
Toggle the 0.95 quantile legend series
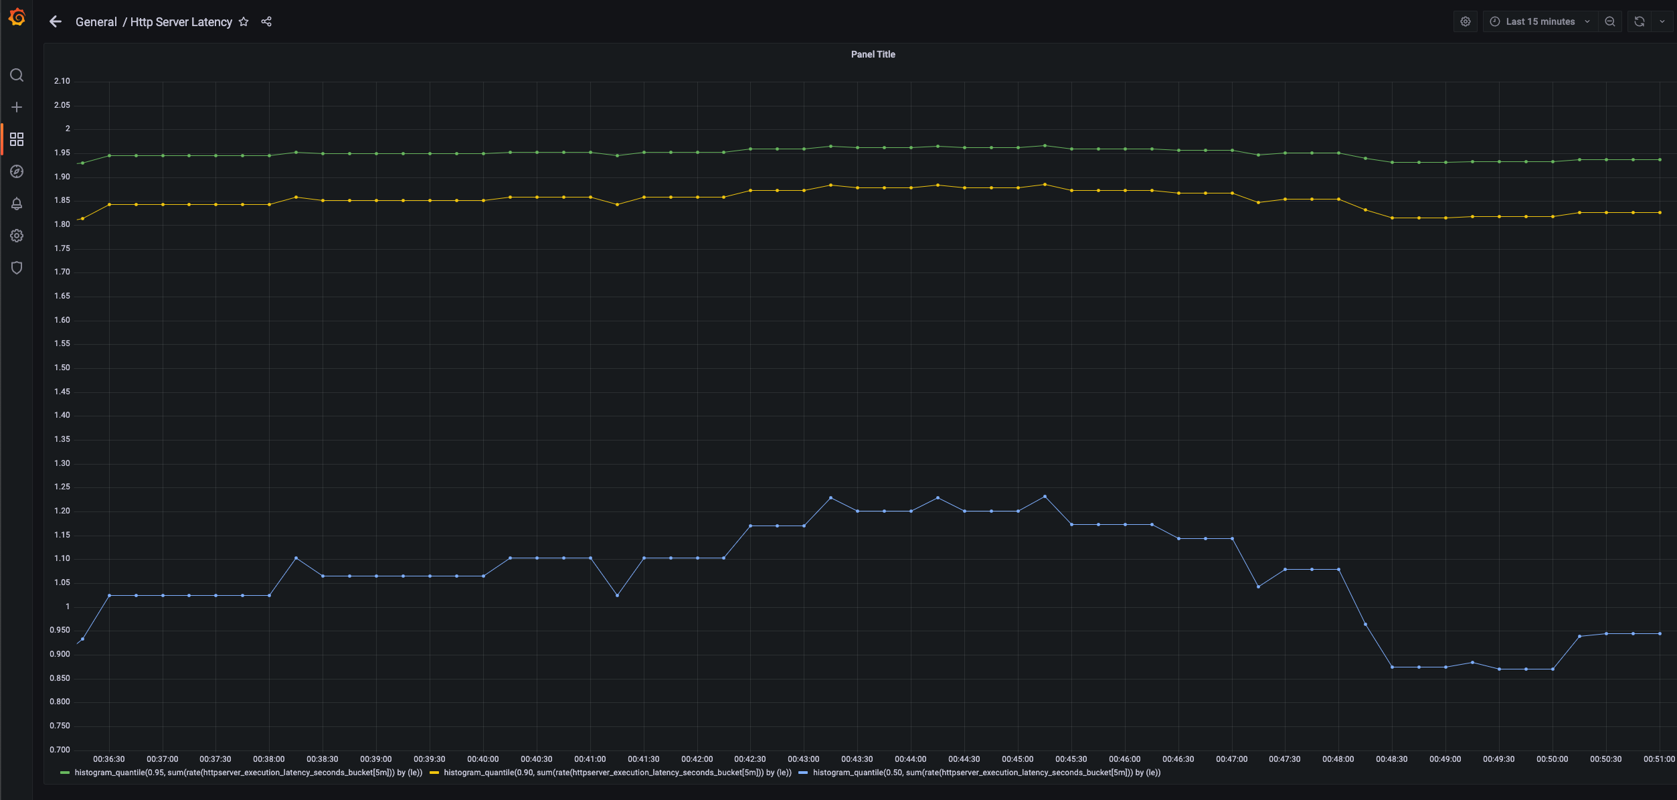click(248, 773)
